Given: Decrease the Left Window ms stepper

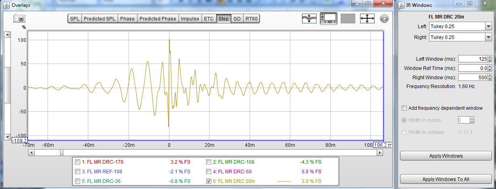Looking at the screenshot, I should [x=490, y=61].
